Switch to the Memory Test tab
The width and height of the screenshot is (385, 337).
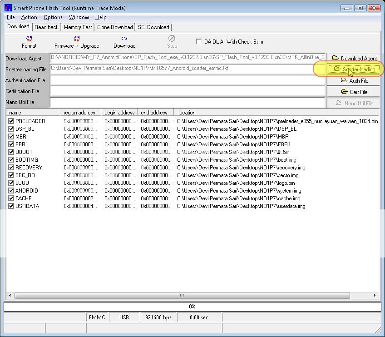tap(78, 27)
